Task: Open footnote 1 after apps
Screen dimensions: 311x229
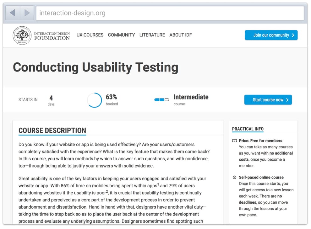Action: click(x=158, y=184)
